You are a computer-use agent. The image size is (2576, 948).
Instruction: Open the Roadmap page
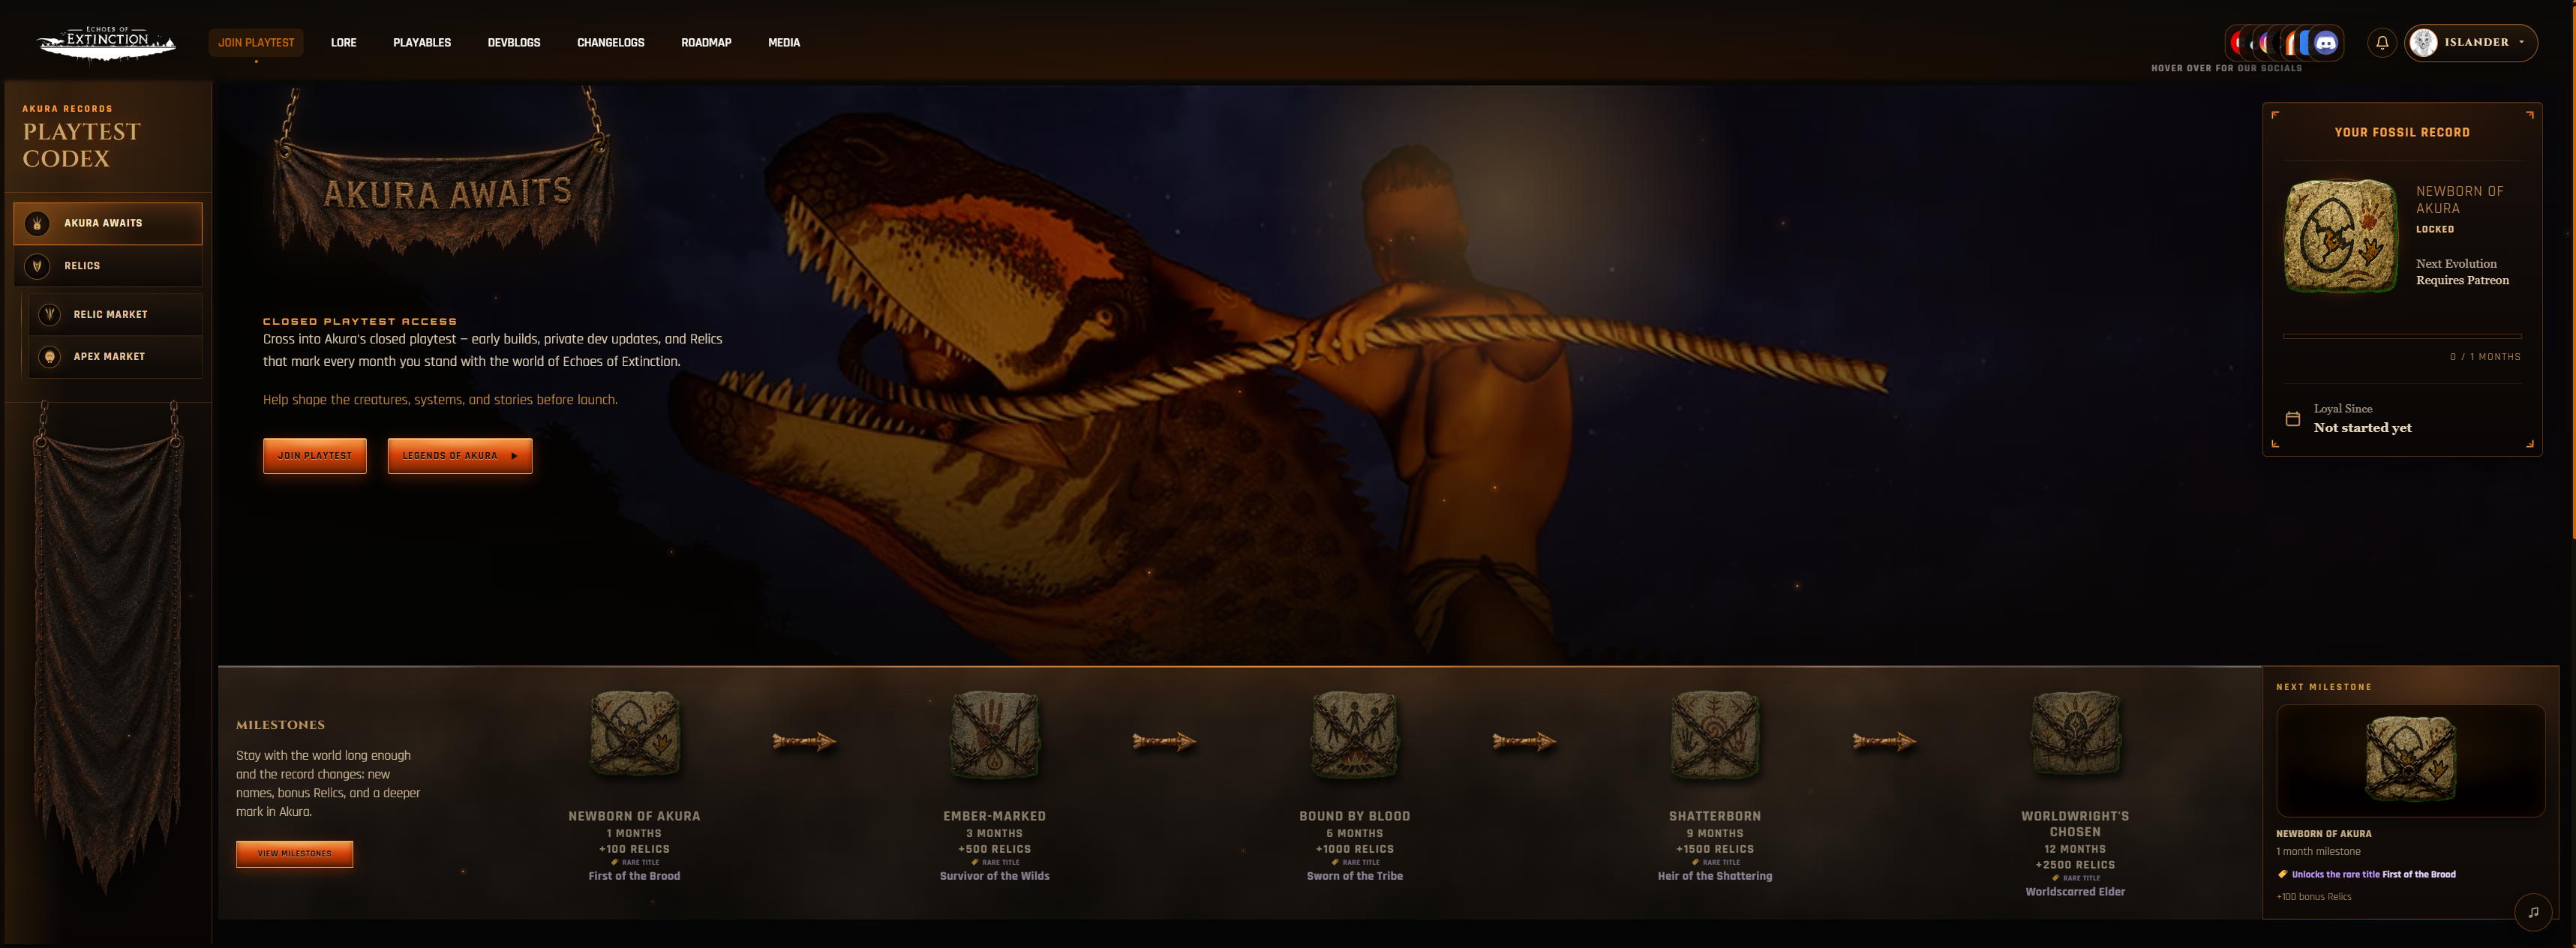tap(706, 43)
